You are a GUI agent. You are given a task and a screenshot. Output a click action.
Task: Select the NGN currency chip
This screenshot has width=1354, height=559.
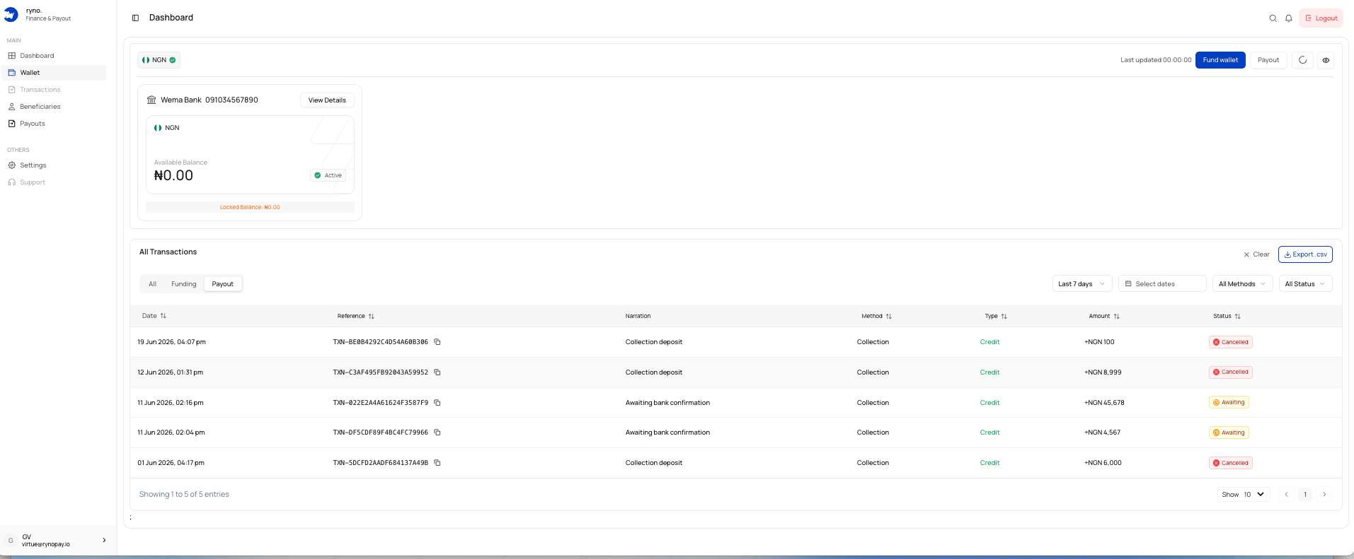tap(159, 60)
